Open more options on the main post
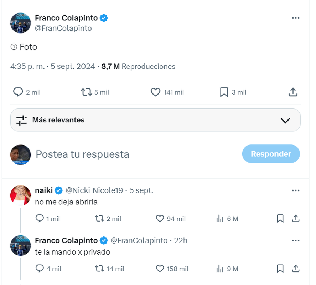The width and height of the screenshot is (316, 285). pyautogui.click(x=295, y=18)
